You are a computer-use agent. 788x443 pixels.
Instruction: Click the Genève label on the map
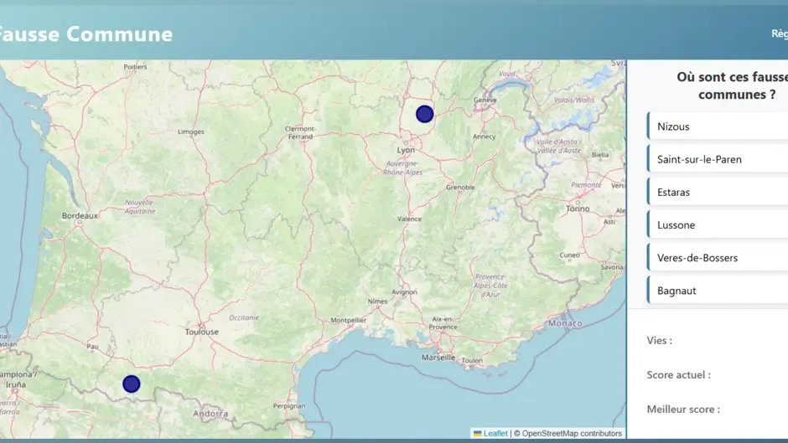(x=485, y=100)
